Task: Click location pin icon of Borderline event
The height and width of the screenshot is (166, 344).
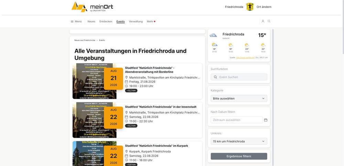Action: click(x=126, y=78)
